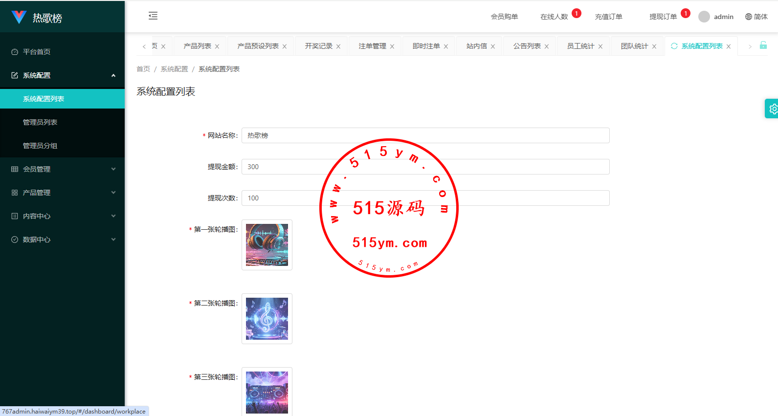The width and height of the screenshot is (778, 416).
Task: Click the admin avatar circle
Action: (x=704, y=17)
